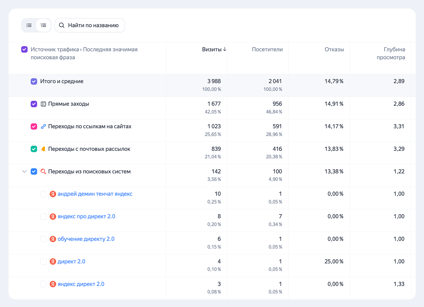Sort by Посетители column header
The width and height of the screenshot is (424, 307).
point(267,49)
